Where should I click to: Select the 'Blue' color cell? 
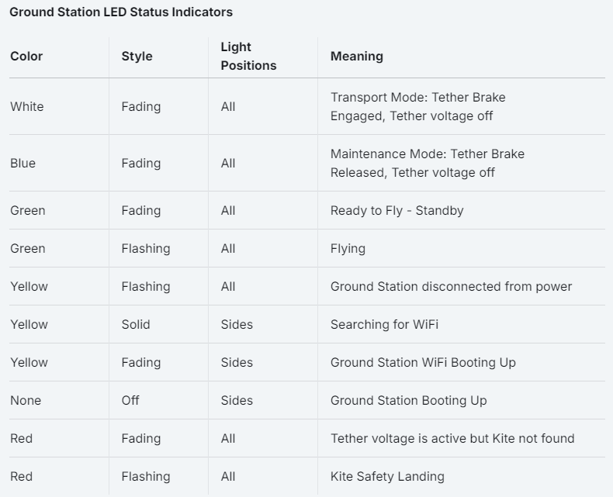click(x=23, y=163)
